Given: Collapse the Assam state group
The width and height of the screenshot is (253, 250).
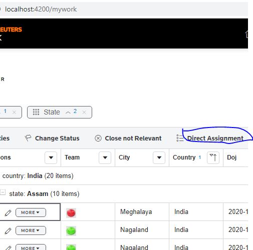Looking at the screenshot, I should tap(3, 192).
